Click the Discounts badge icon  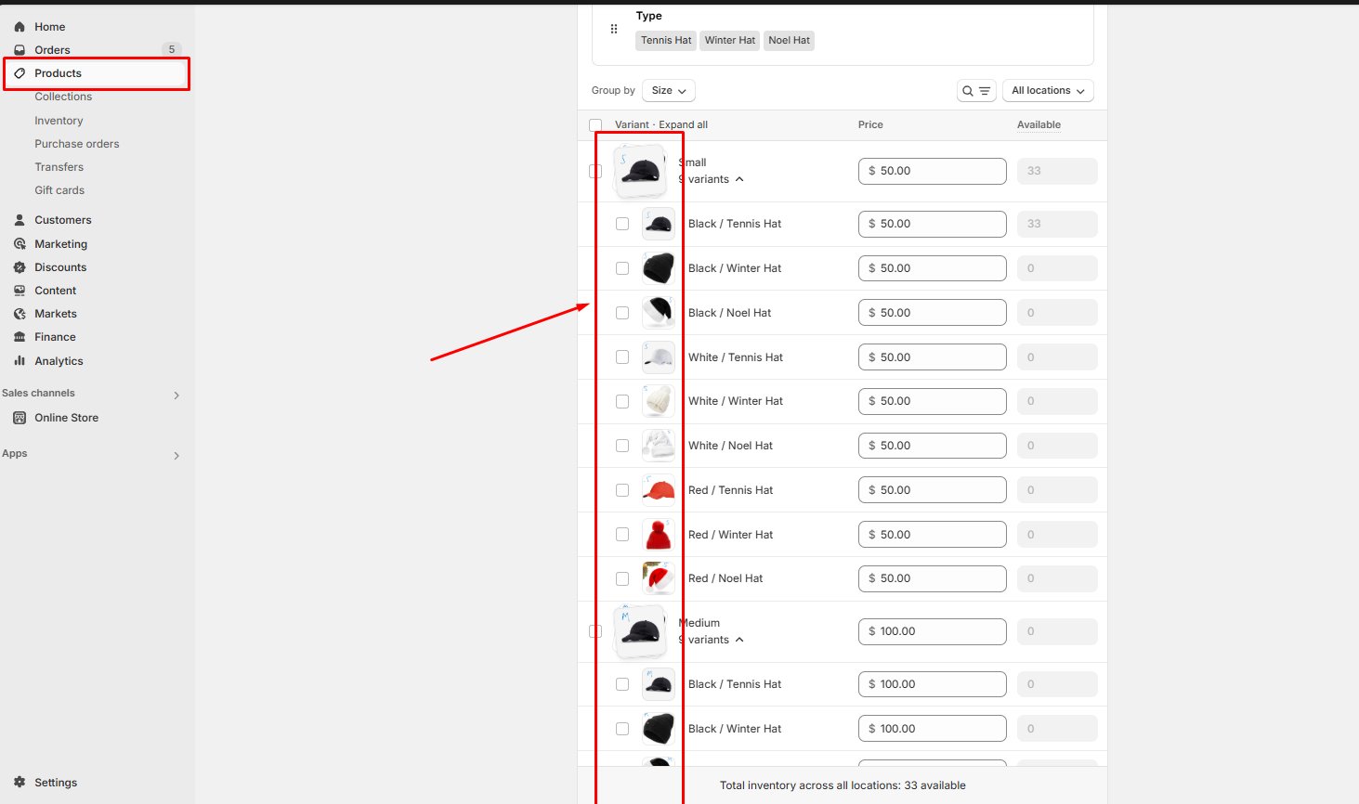[x=20, y=267]
